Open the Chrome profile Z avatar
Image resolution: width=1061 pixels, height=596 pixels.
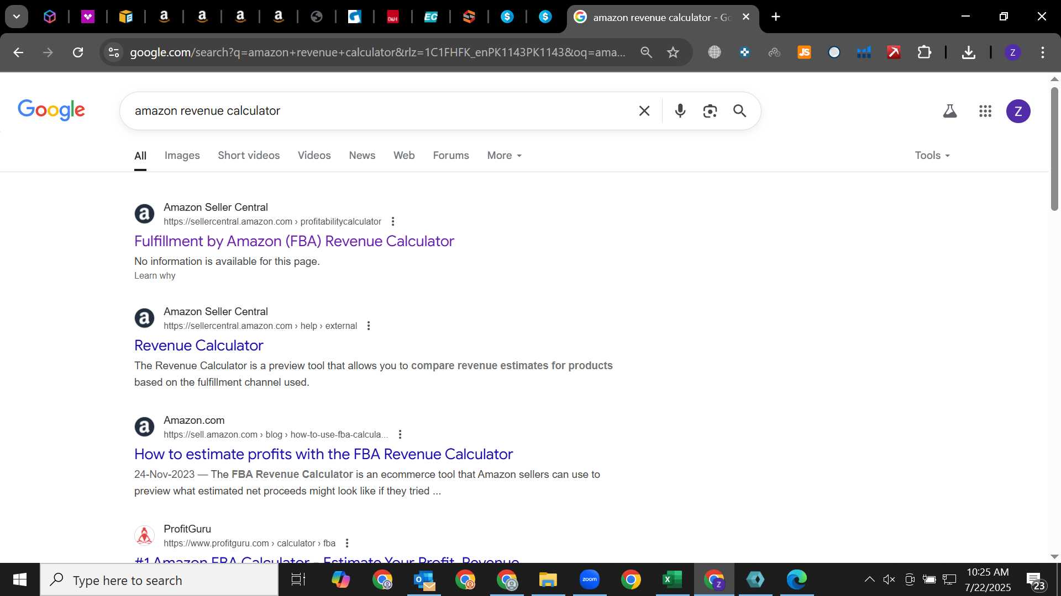1012,52
